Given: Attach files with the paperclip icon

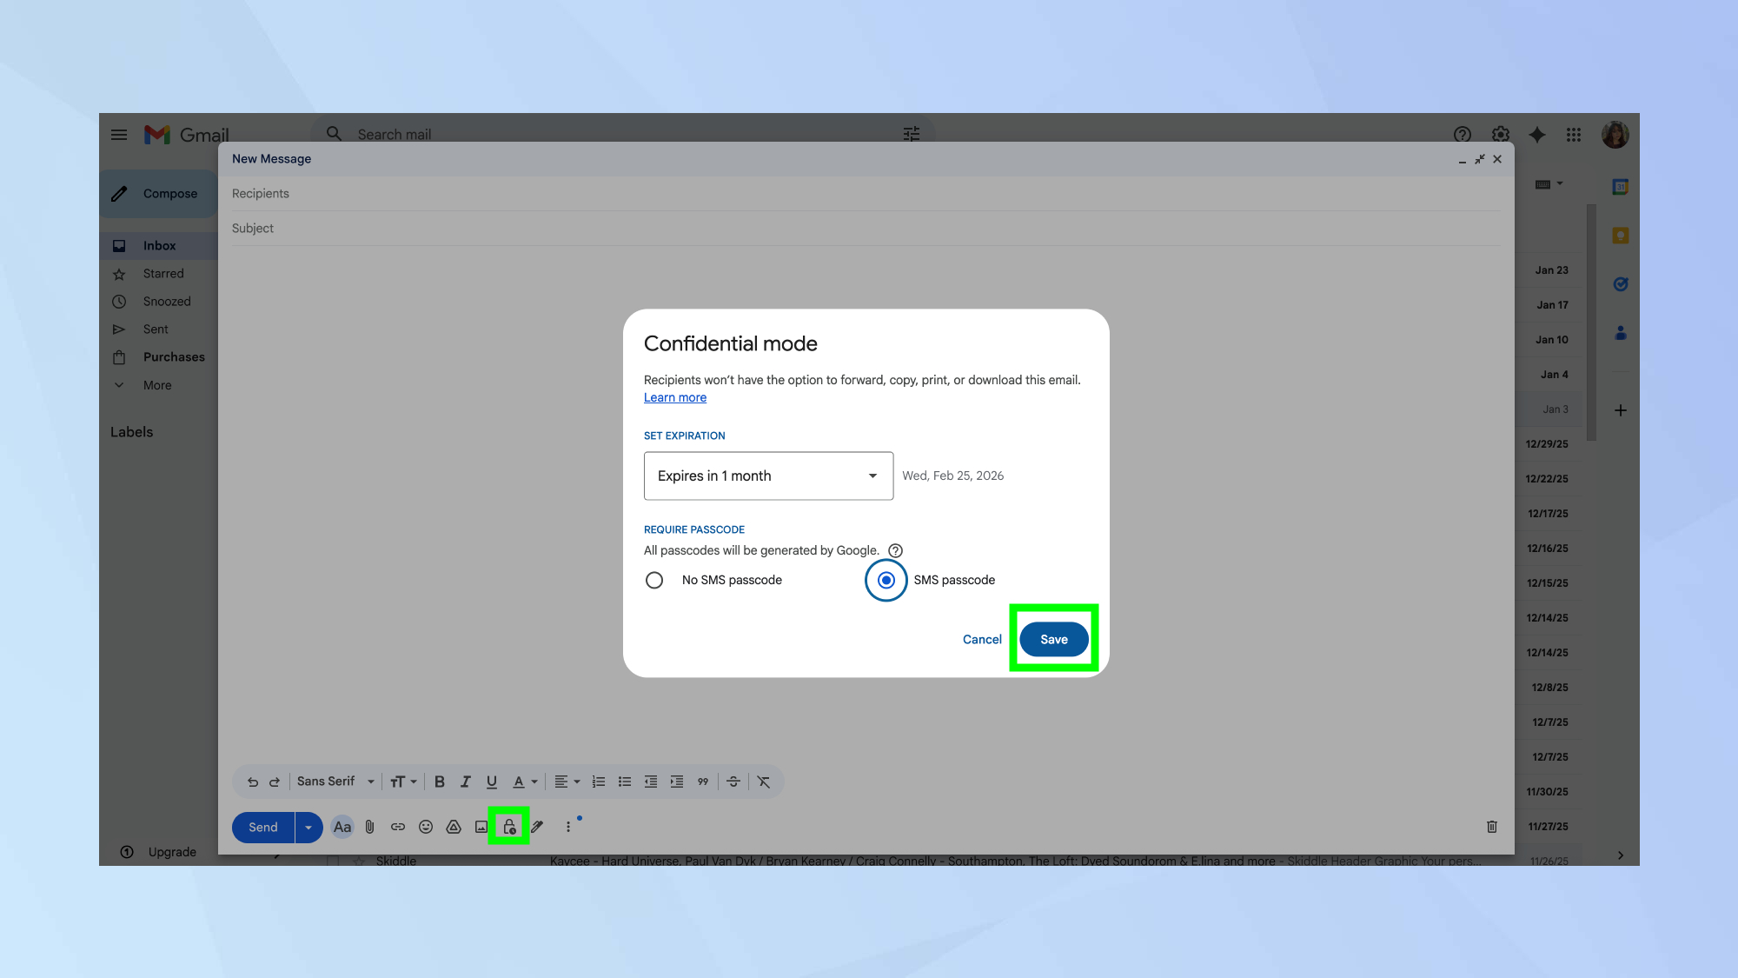Looking at the screenshot, I should click(369, 827).
